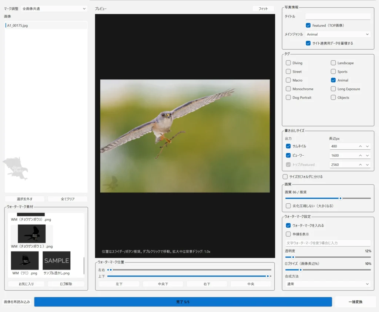Click the 右下 position button

point(207,284)
